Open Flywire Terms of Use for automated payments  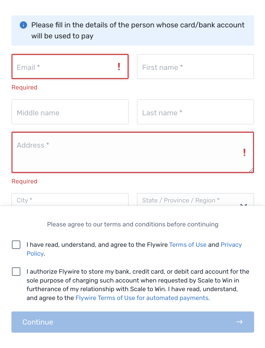click(x=142, y=298)
